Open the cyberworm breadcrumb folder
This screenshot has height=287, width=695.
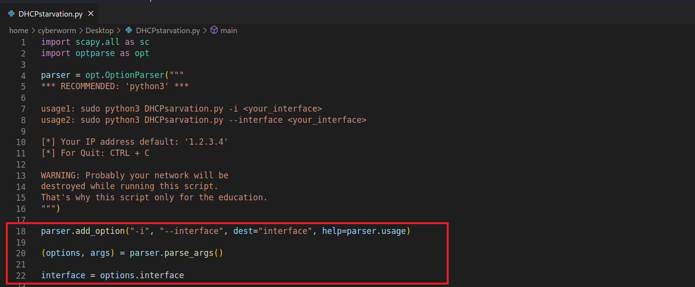click(57, 30)
